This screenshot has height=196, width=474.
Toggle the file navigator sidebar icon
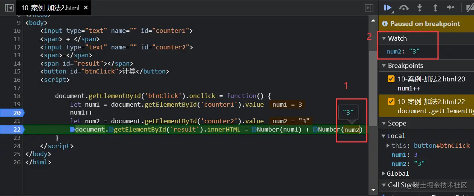click(9, 8)
